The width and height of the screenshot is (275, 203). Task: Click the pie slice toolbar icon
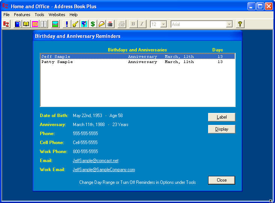(102, 24)
